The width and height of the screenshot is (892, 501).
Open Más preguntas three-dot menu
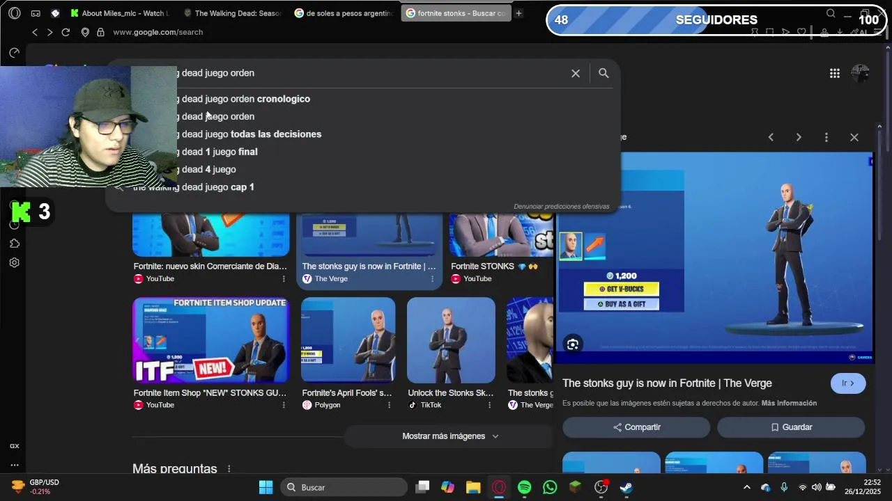point(229,469)
